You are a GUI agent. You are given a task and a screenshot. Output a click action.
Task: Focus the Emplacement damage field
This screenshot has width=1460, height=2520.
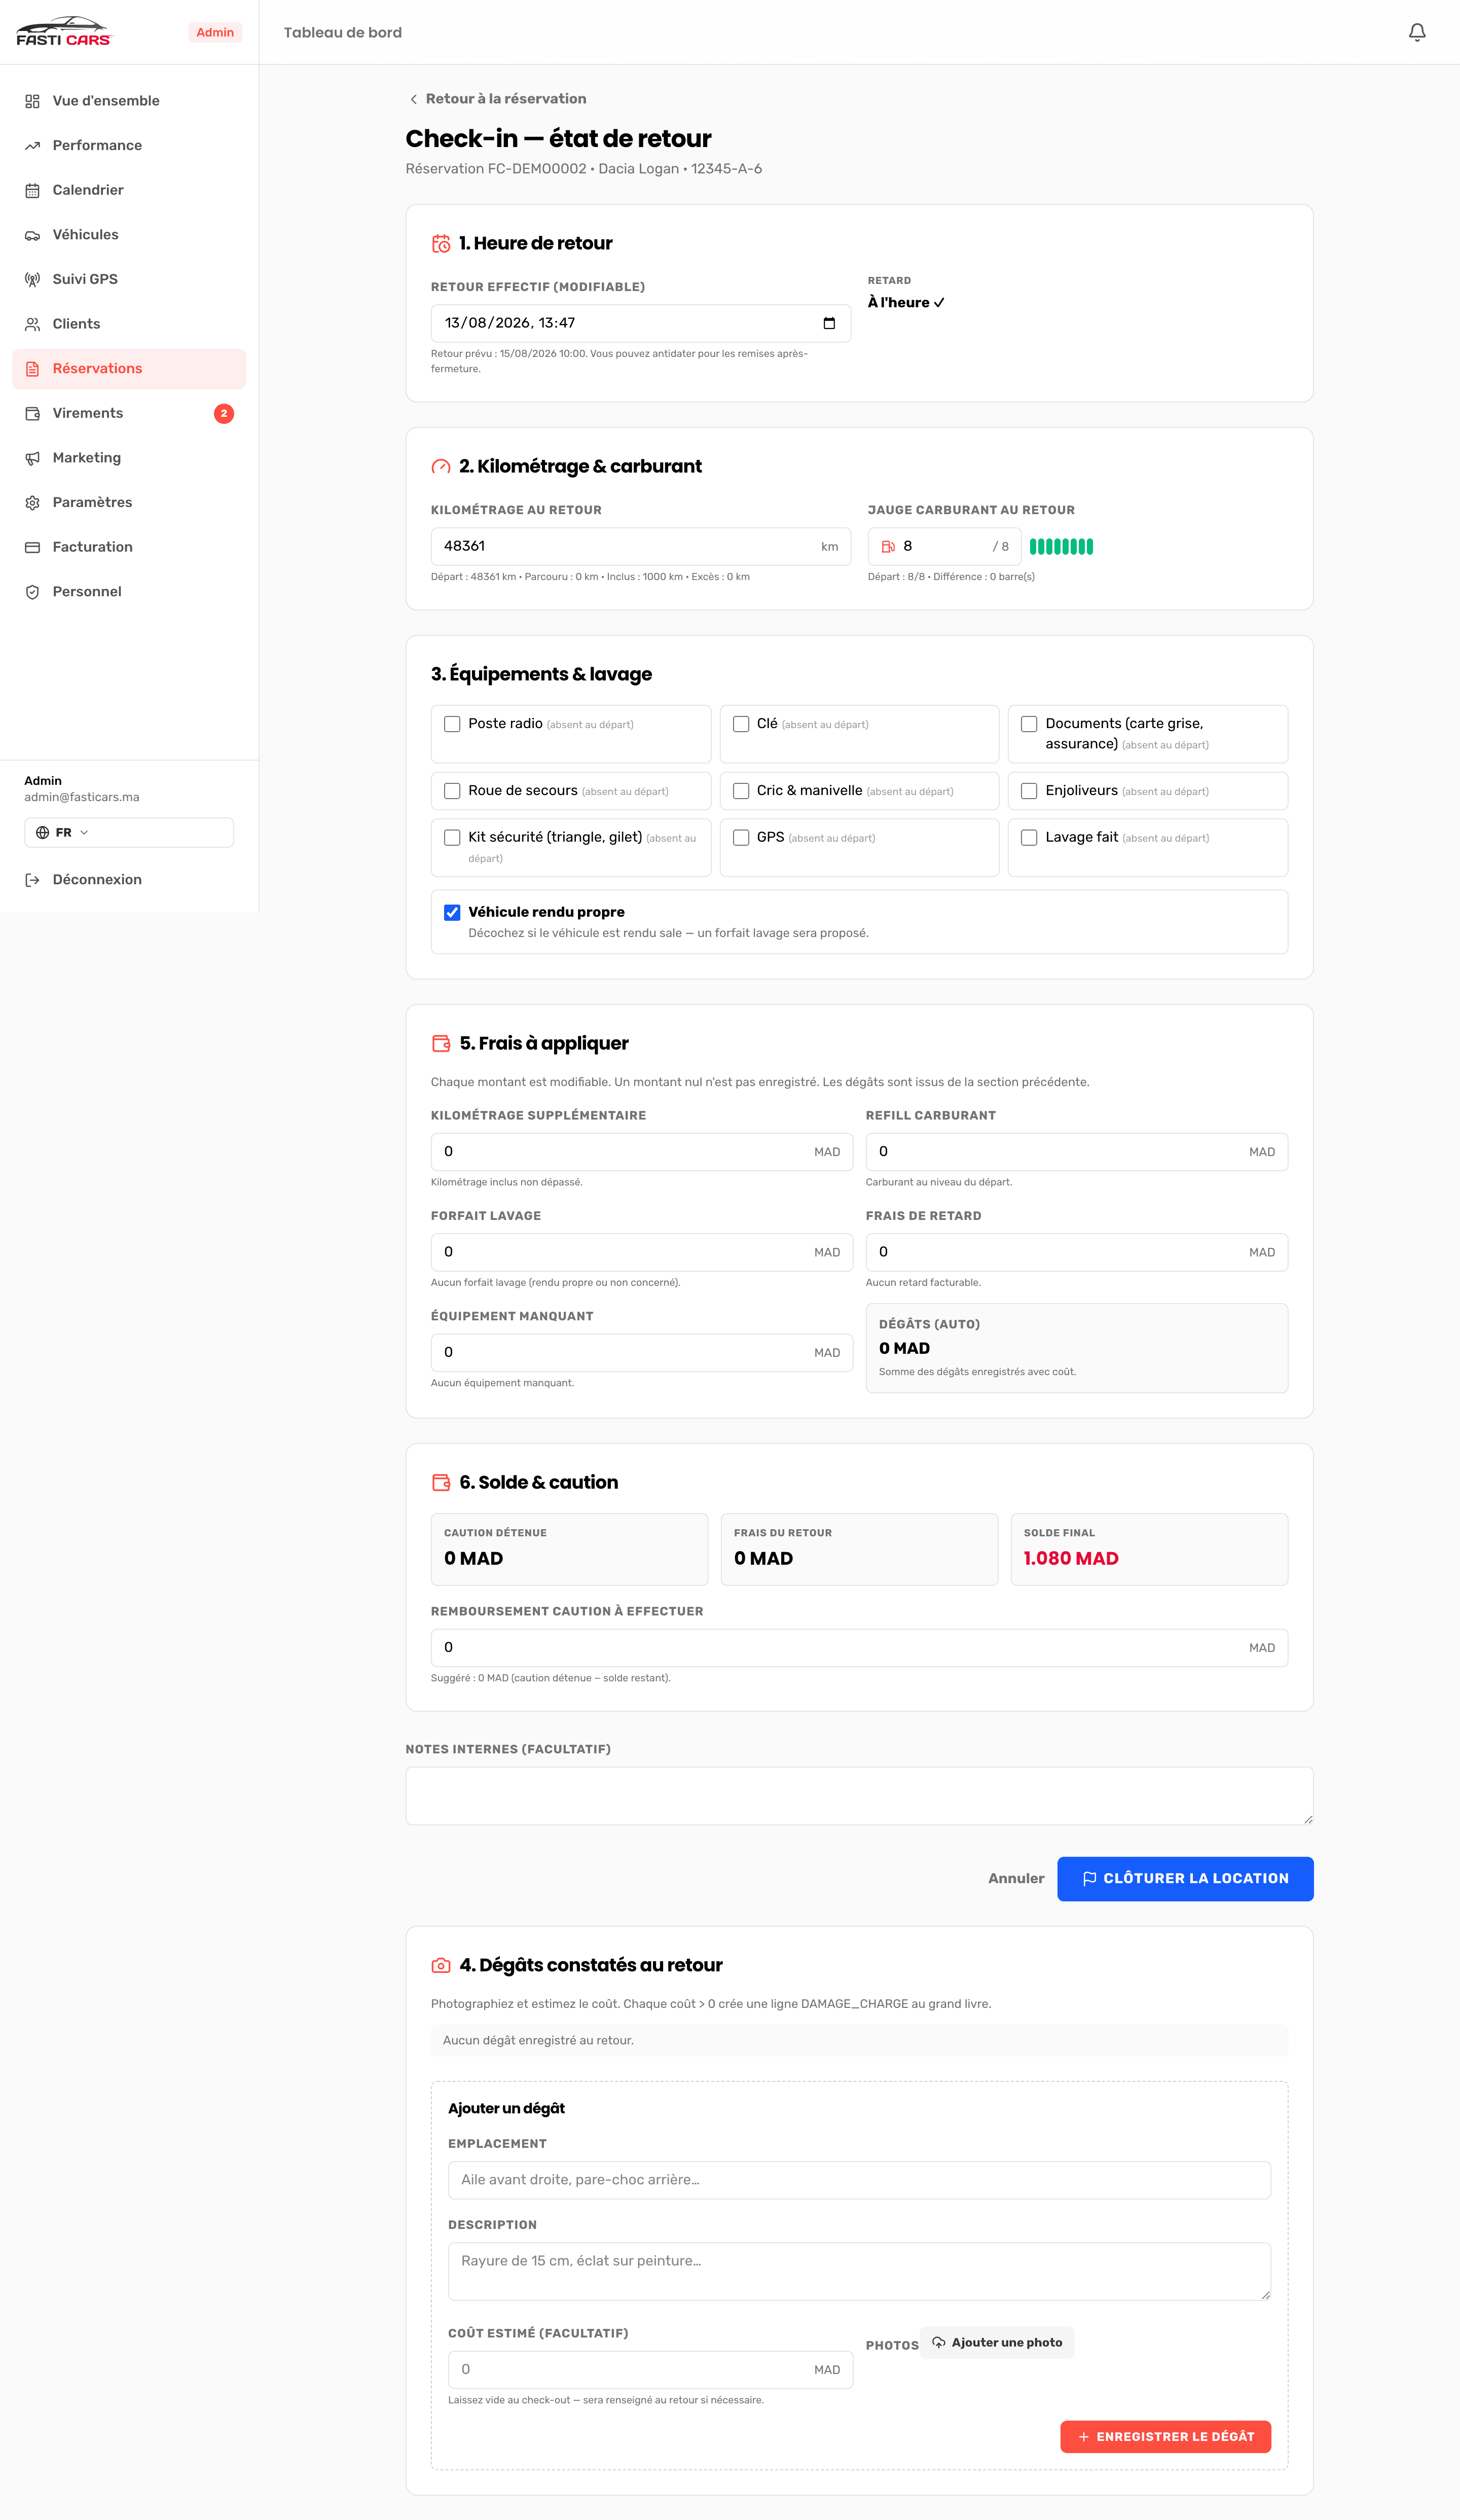coord(859,2180)
